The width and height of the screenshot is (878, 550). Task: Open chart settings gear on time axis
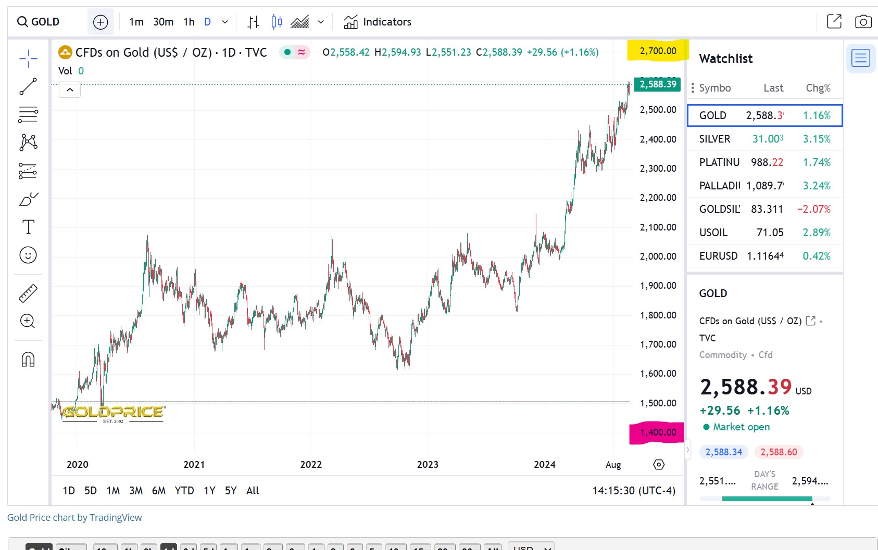[659, 465]
